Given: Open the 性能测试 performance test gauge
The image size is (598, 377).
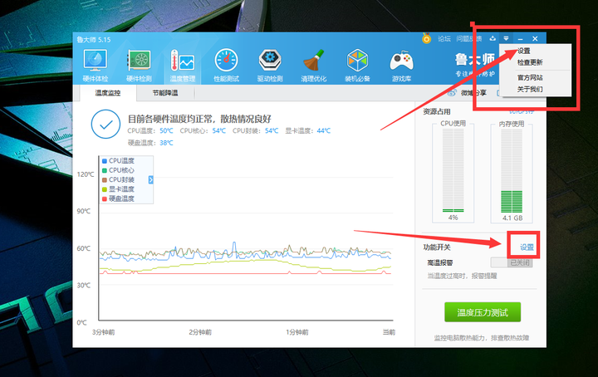Looking at the screenshot, I should [226, 66].
